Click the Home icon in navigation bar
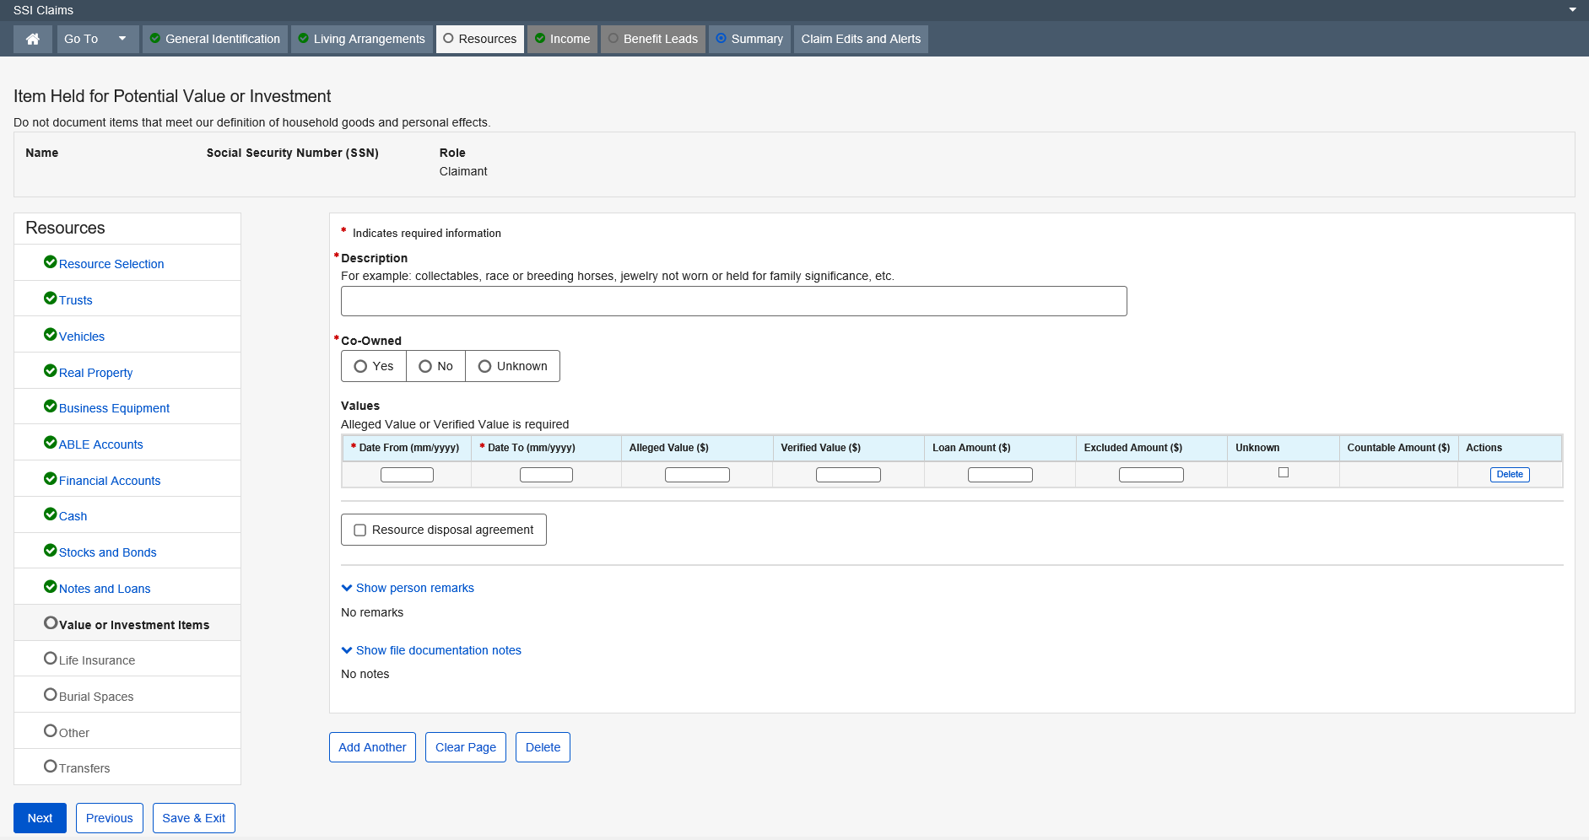 tap(33, 39)
